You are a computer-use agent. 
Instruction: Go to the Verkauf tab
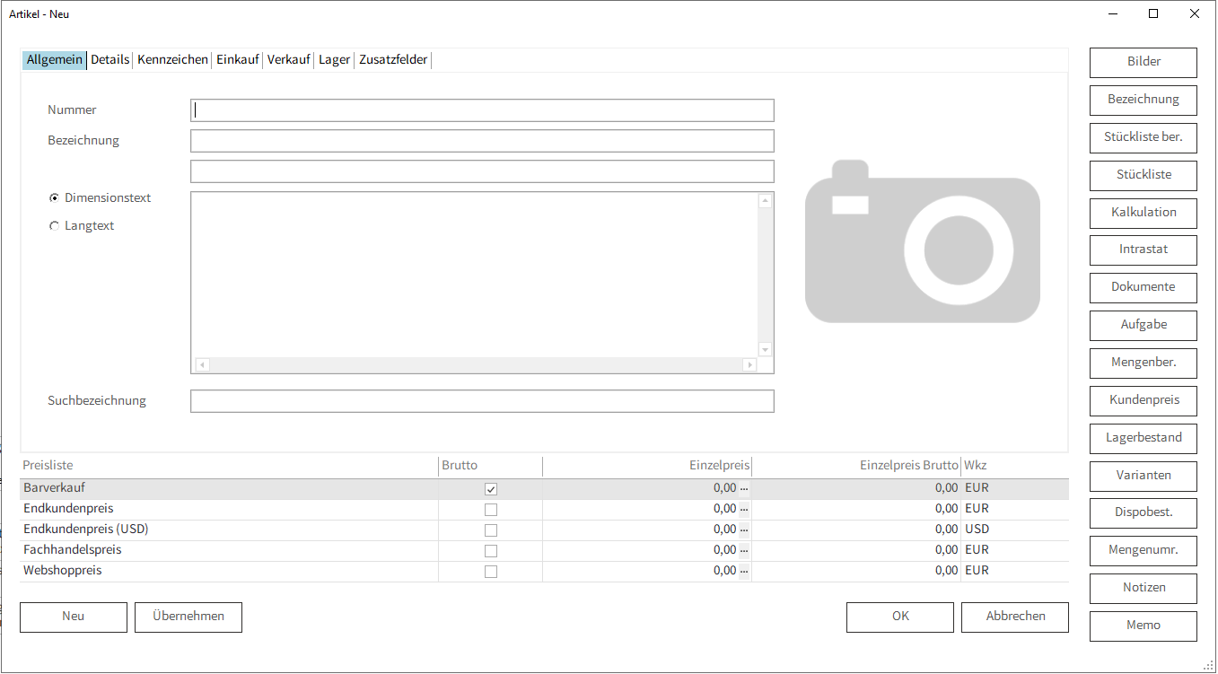(x=289, y=60)
